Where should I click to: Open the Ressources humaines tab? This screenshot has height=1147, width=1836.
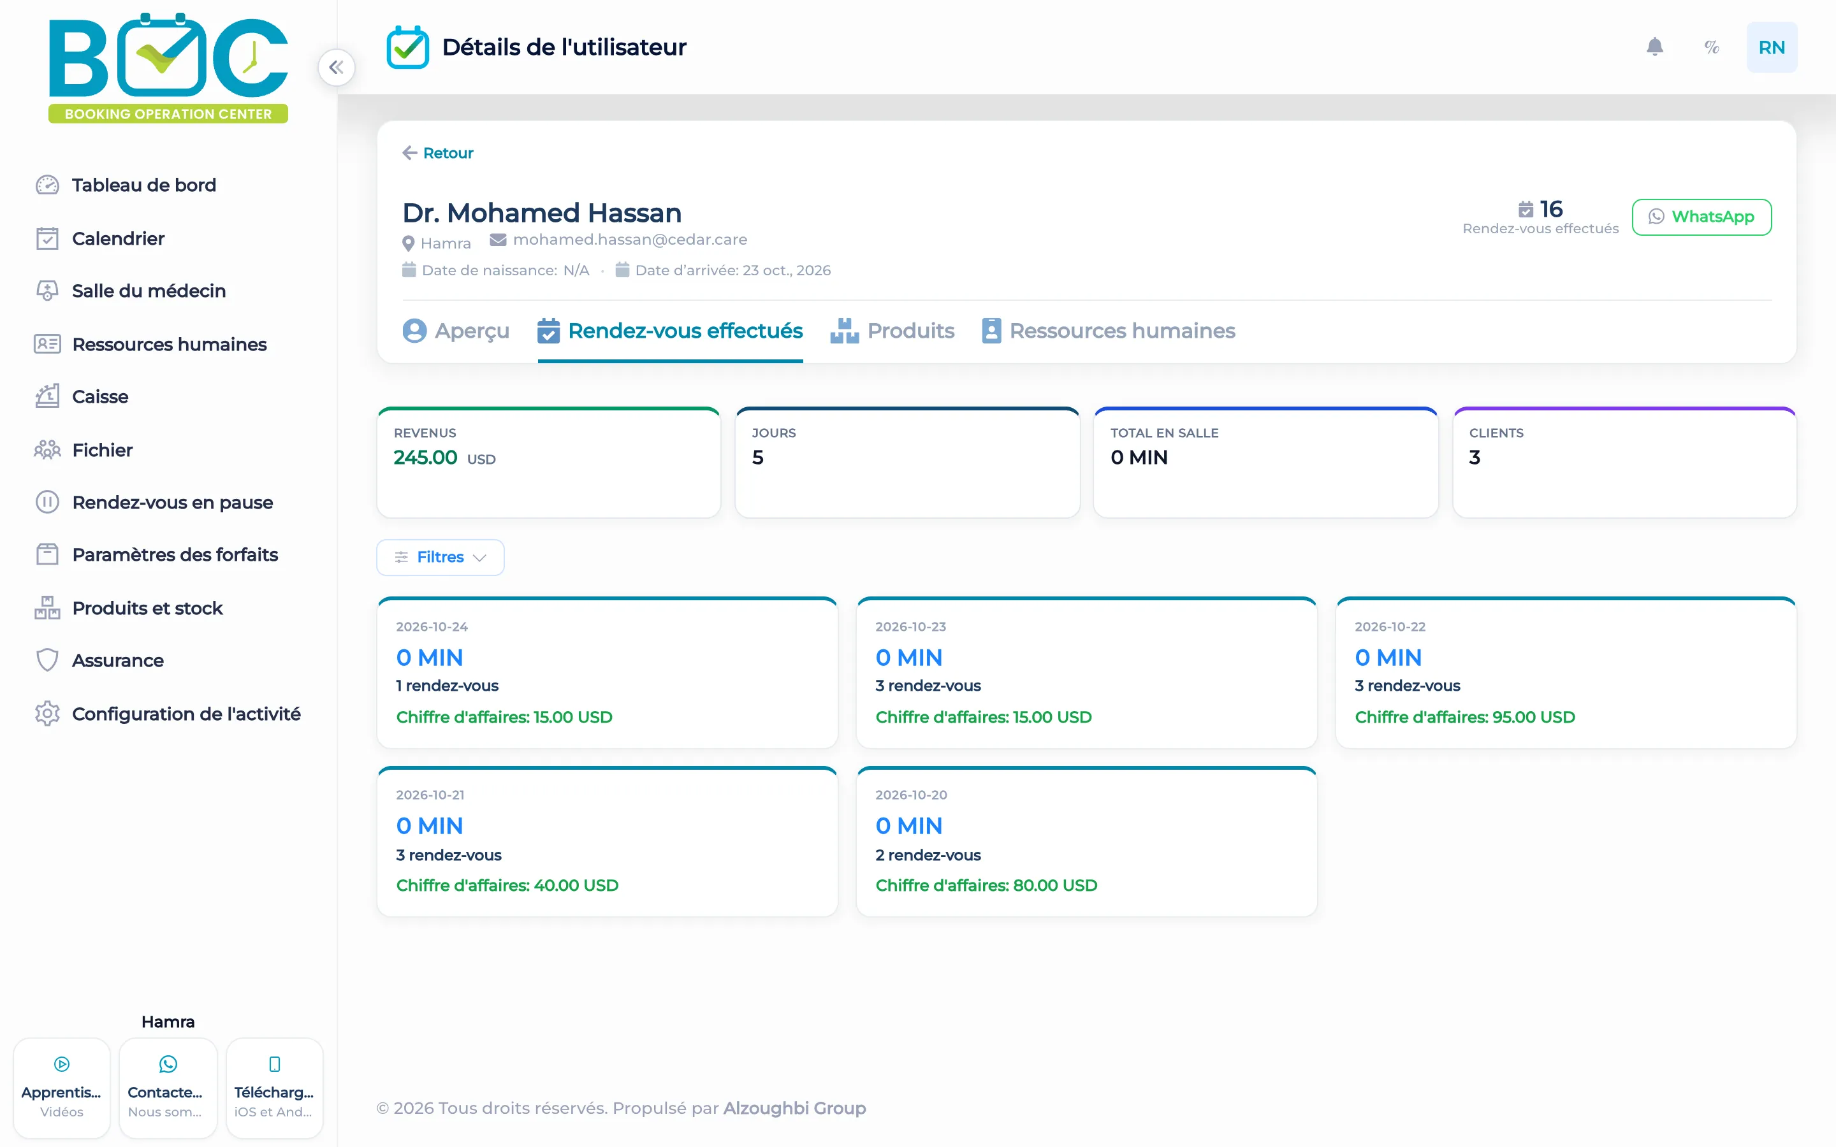pos(1109,331)
